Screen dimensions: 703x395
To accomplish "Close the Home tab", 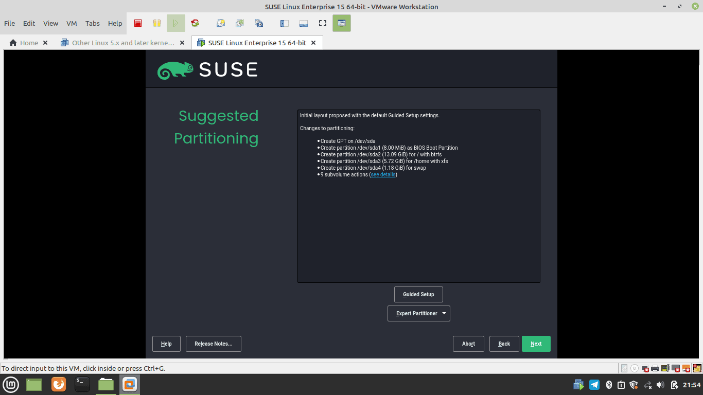I will [45, 43].
